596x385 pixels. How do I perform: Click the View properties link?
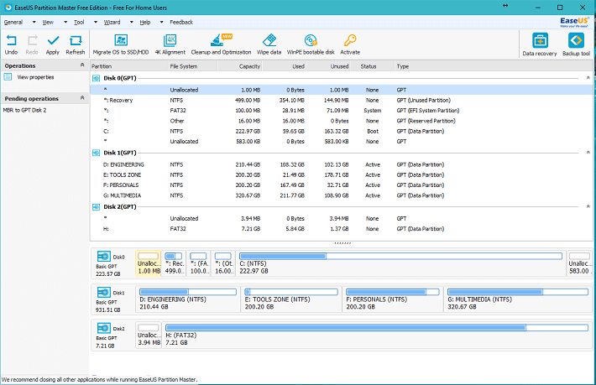pos(36,77)
